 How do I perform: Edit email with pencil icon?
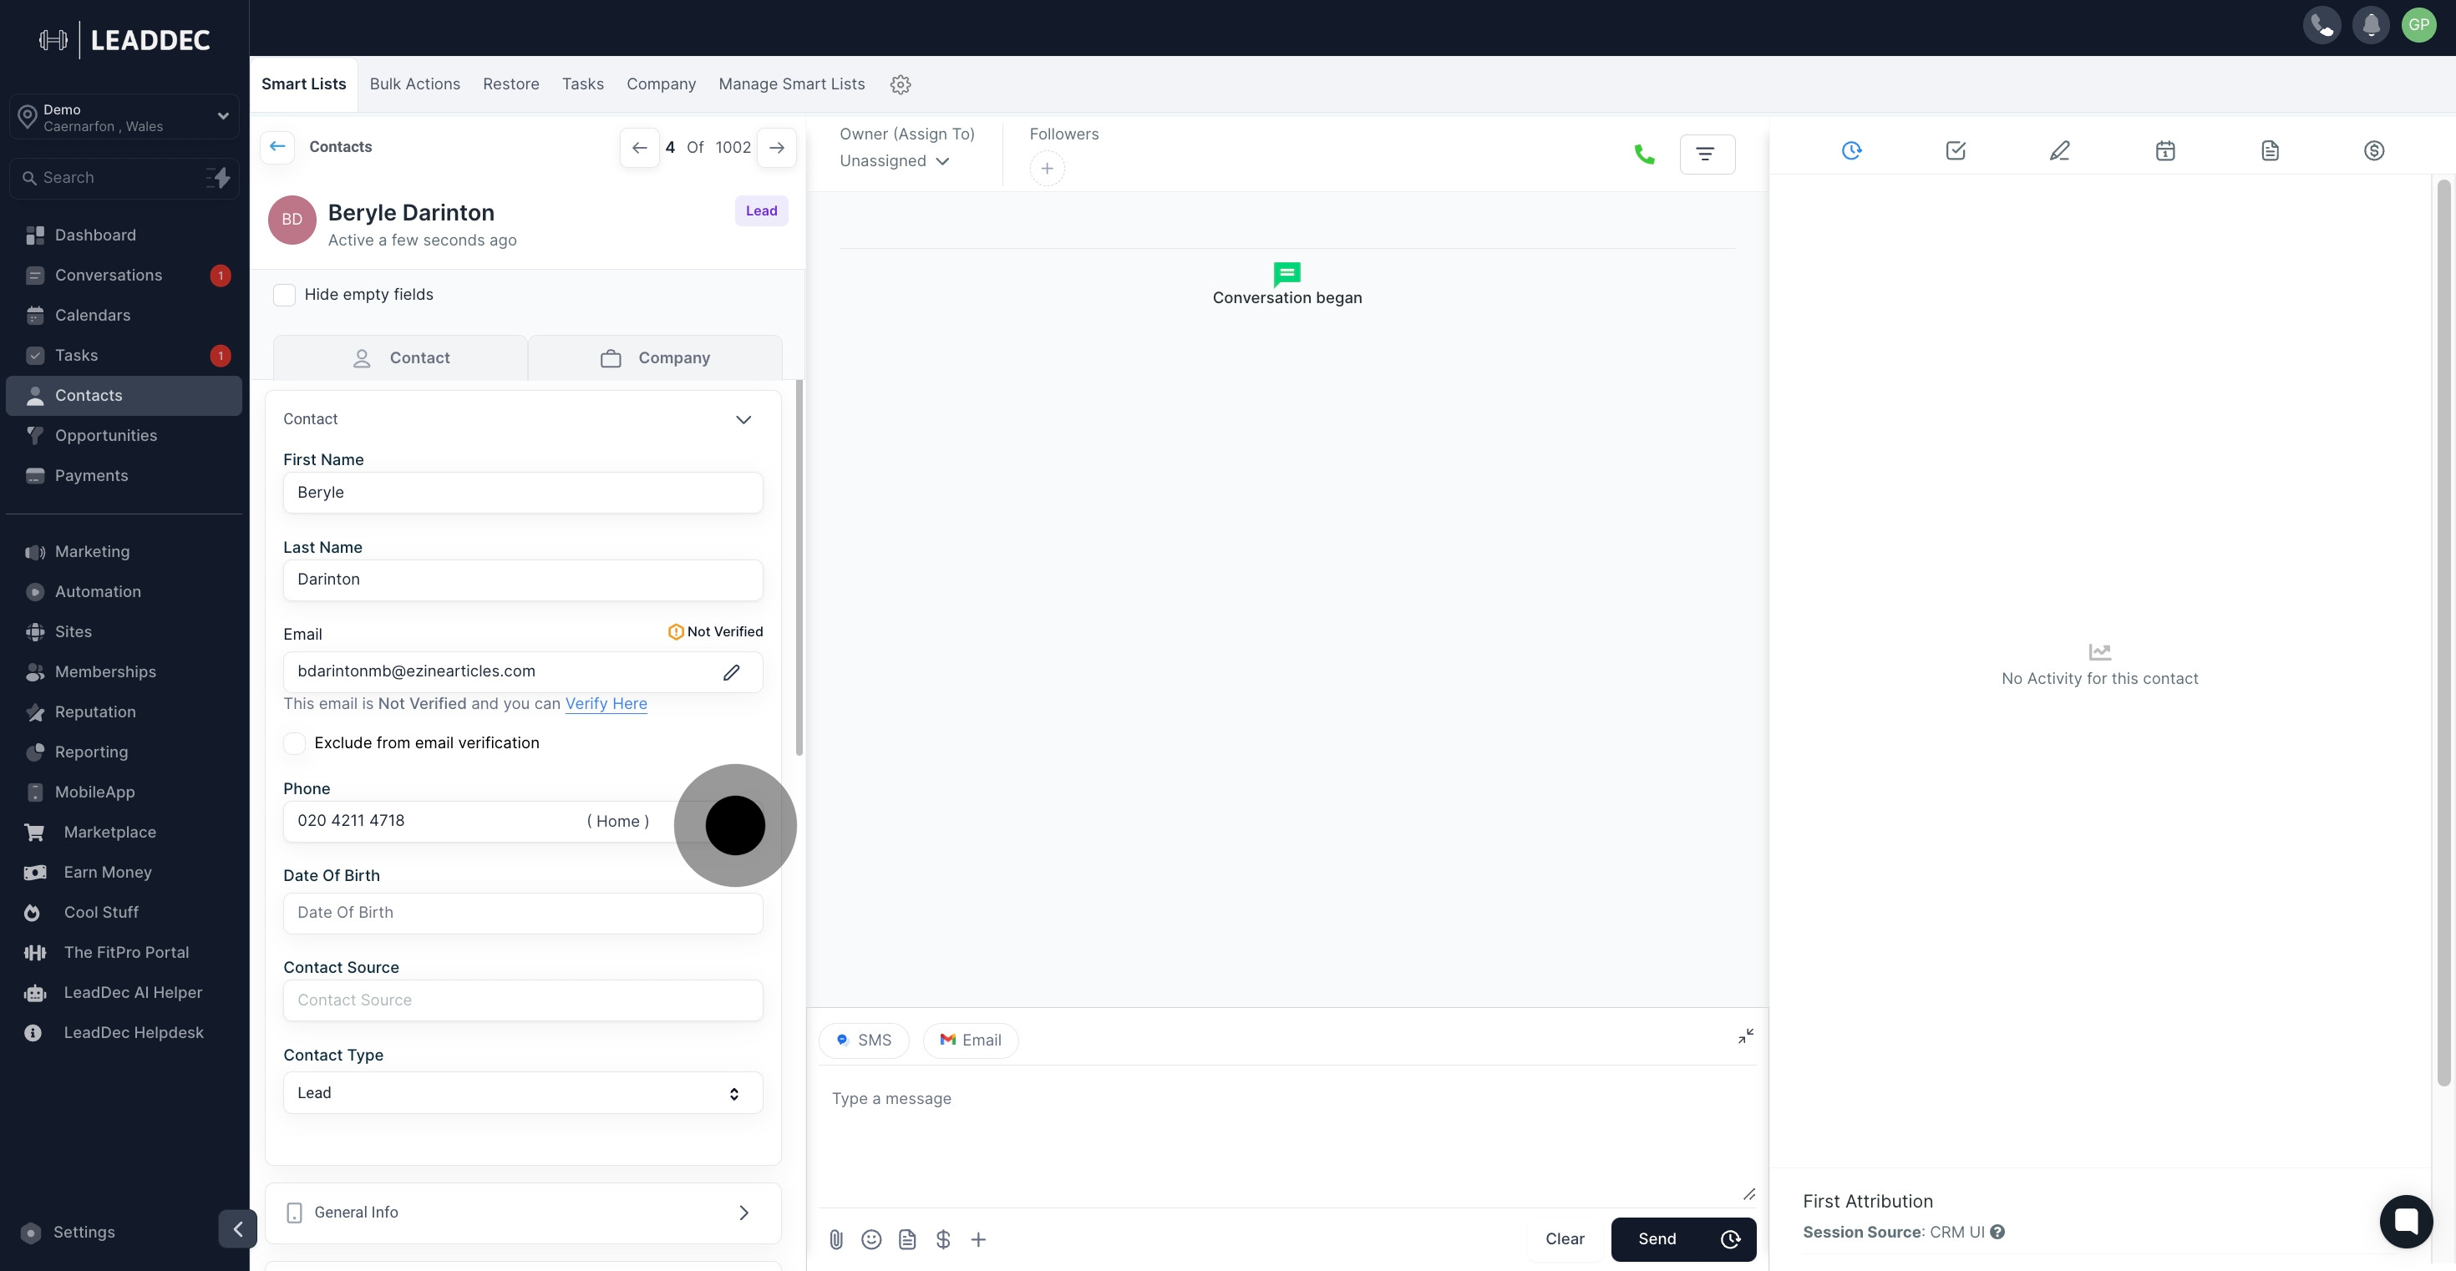[731, 672]
